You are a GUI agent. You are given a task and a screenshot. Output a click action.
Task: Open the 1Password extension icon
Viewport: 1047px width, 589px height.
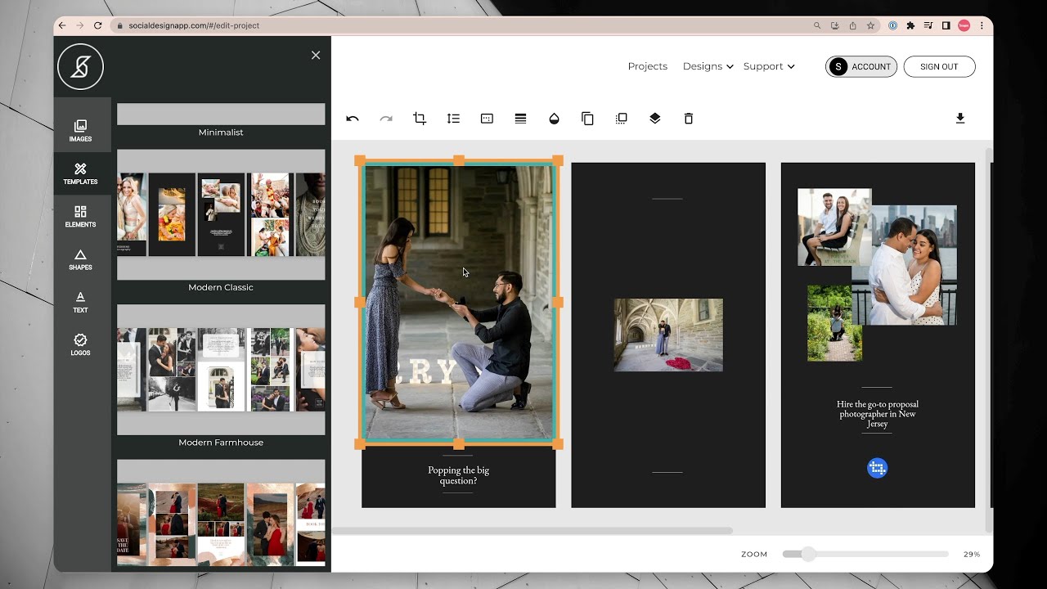coord(892,25)
